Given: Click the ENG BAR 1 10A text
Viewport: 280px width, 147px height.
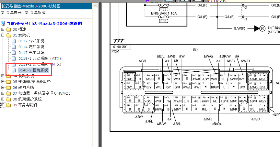Looking at the screenshot, I should (164, 13).
